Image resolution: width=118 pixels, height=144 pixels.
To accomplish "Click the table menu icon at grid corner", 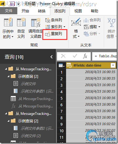I will 61,65.
